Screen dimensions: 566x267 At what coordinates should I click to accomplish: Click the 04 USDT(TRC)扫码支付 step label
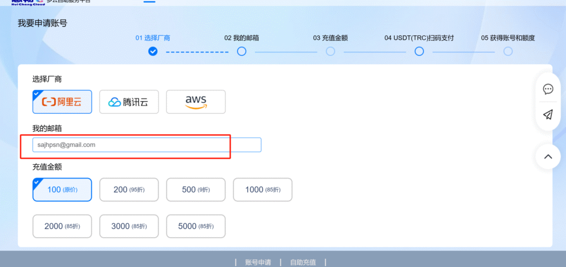419,38
